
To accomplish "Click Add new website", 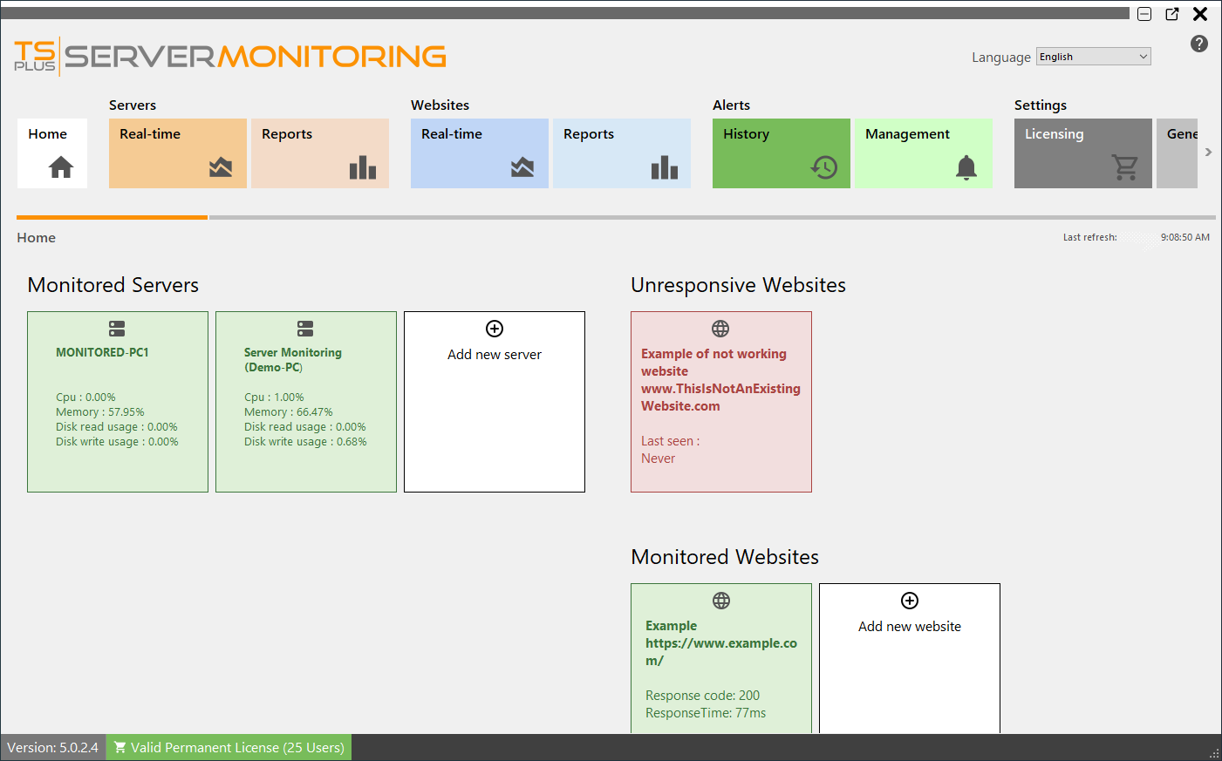I will pyautogui.click(x=909, y=626).
